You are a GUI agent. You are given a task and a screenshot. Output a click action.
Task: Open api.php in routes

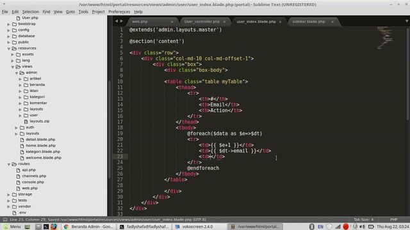[x=29, y=170]
